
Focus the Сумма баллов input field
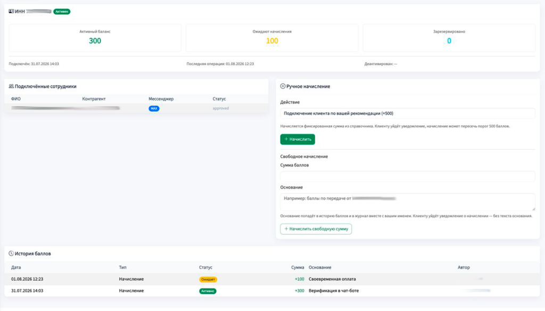point(407,177)
